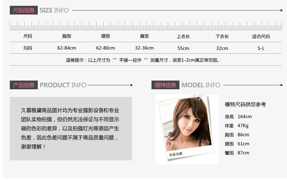Select the 胸围 column header
Viewport: 287px width, 180px height.
(x=66, y=36)
